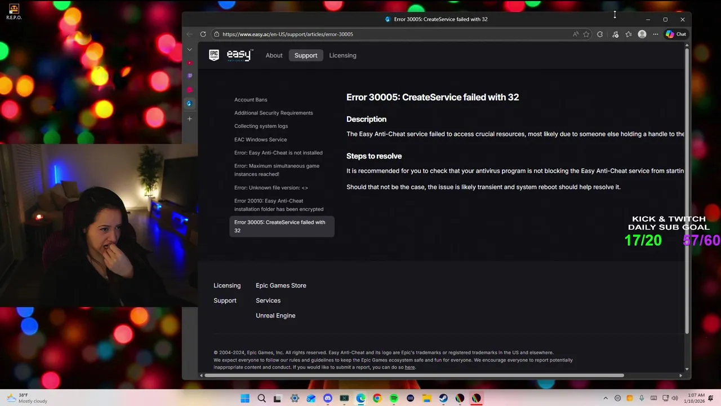This screenshot has height=406, width=721.
Task: Select the Error 30005 sidebar entry
Action: coord(282,226)
